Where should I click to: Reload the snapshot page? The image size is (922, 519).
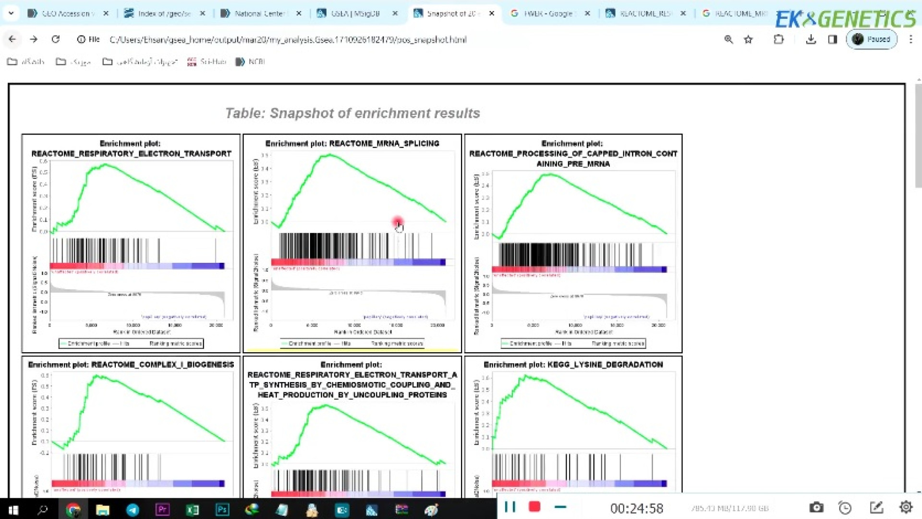click(56, 39)
